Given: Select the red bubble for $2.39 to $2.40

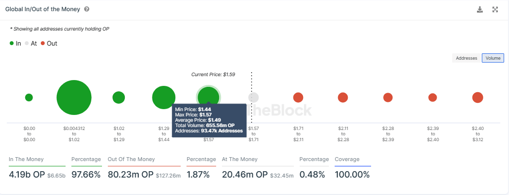Looking at the screenshot, I should coord(433,97).
